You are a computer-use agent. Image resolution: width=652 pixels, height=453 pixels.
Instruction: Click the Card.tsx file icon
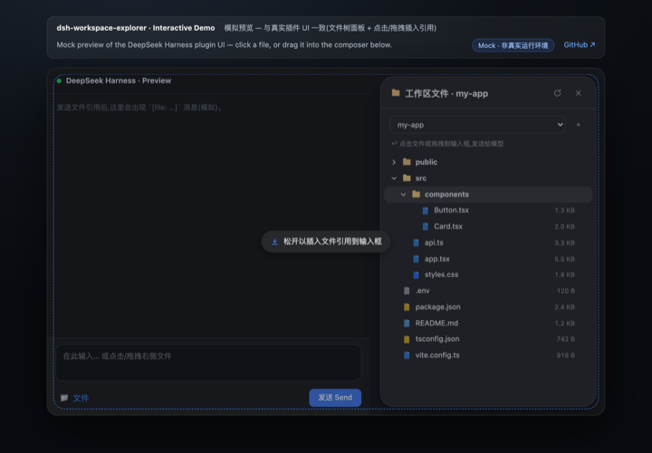click(x=425, y=226)
